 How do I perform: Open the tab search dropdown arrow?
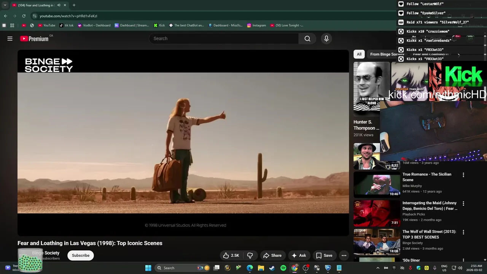[5, 5]
